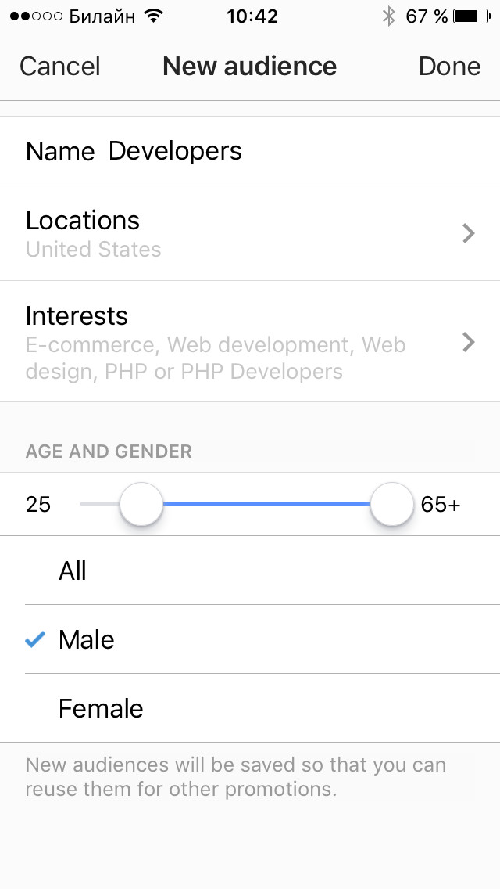Cancel creating the new audience
Screen dimensions: 500x889
click(x=60, y=67)
